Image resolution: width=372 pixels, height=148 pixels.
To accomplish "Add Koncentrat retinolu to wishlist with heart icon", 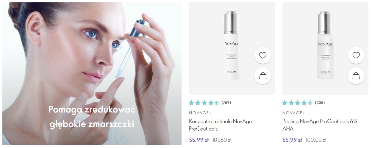I will [263, 55].
